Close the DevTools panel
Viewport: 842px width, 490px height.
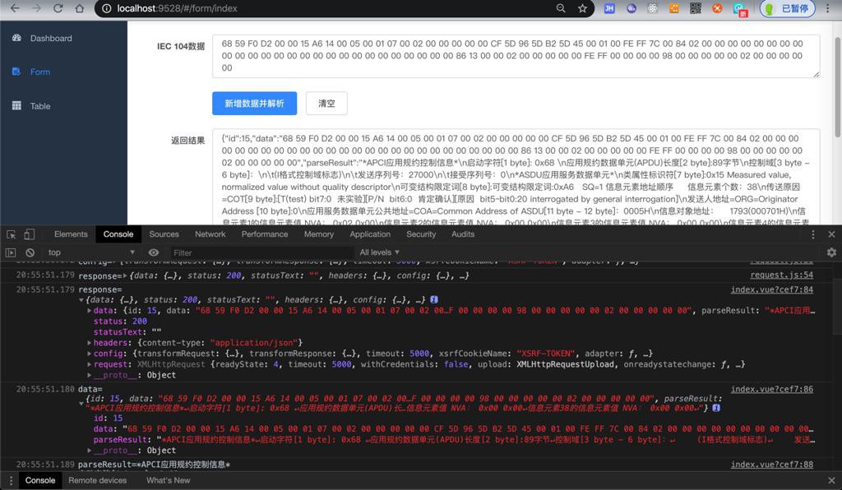click(831, 234)
